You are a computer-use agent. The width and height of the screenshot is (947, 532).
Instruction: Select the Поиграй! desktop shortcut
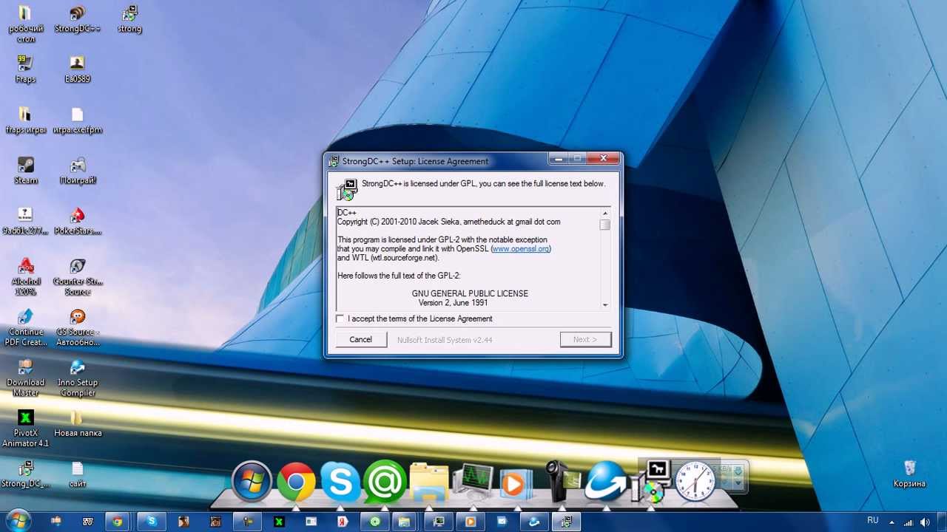78,171
